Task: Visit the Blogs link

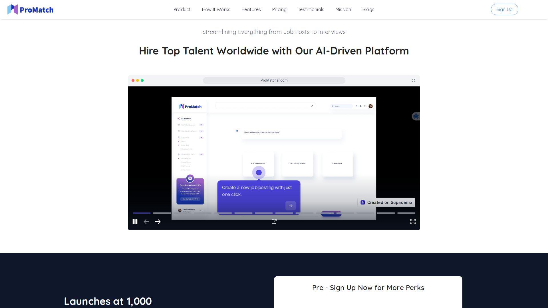Action: (x=368, y=9)
